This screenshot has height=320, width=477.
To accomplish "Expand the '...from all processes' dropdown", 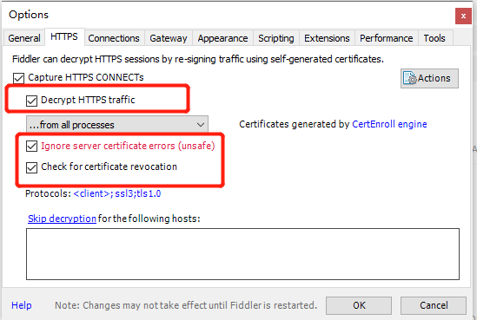I will [117, 125].
